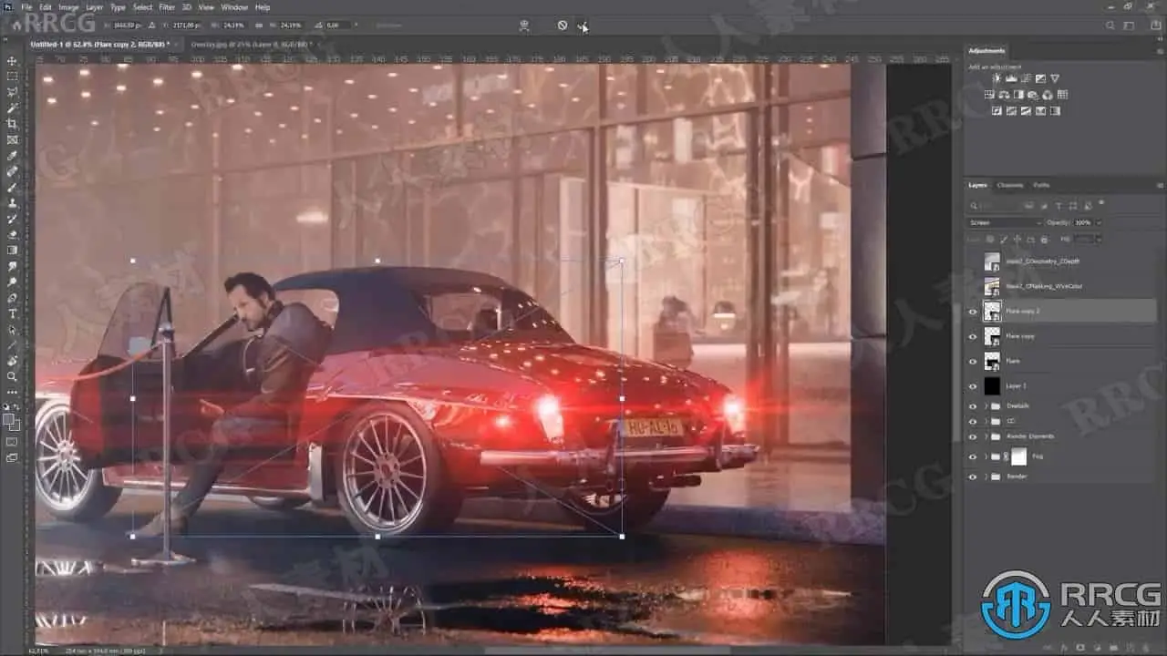Hide the Flare copy layer
This screenshot has height=656, width=1167.
click(x=973, y=336)
